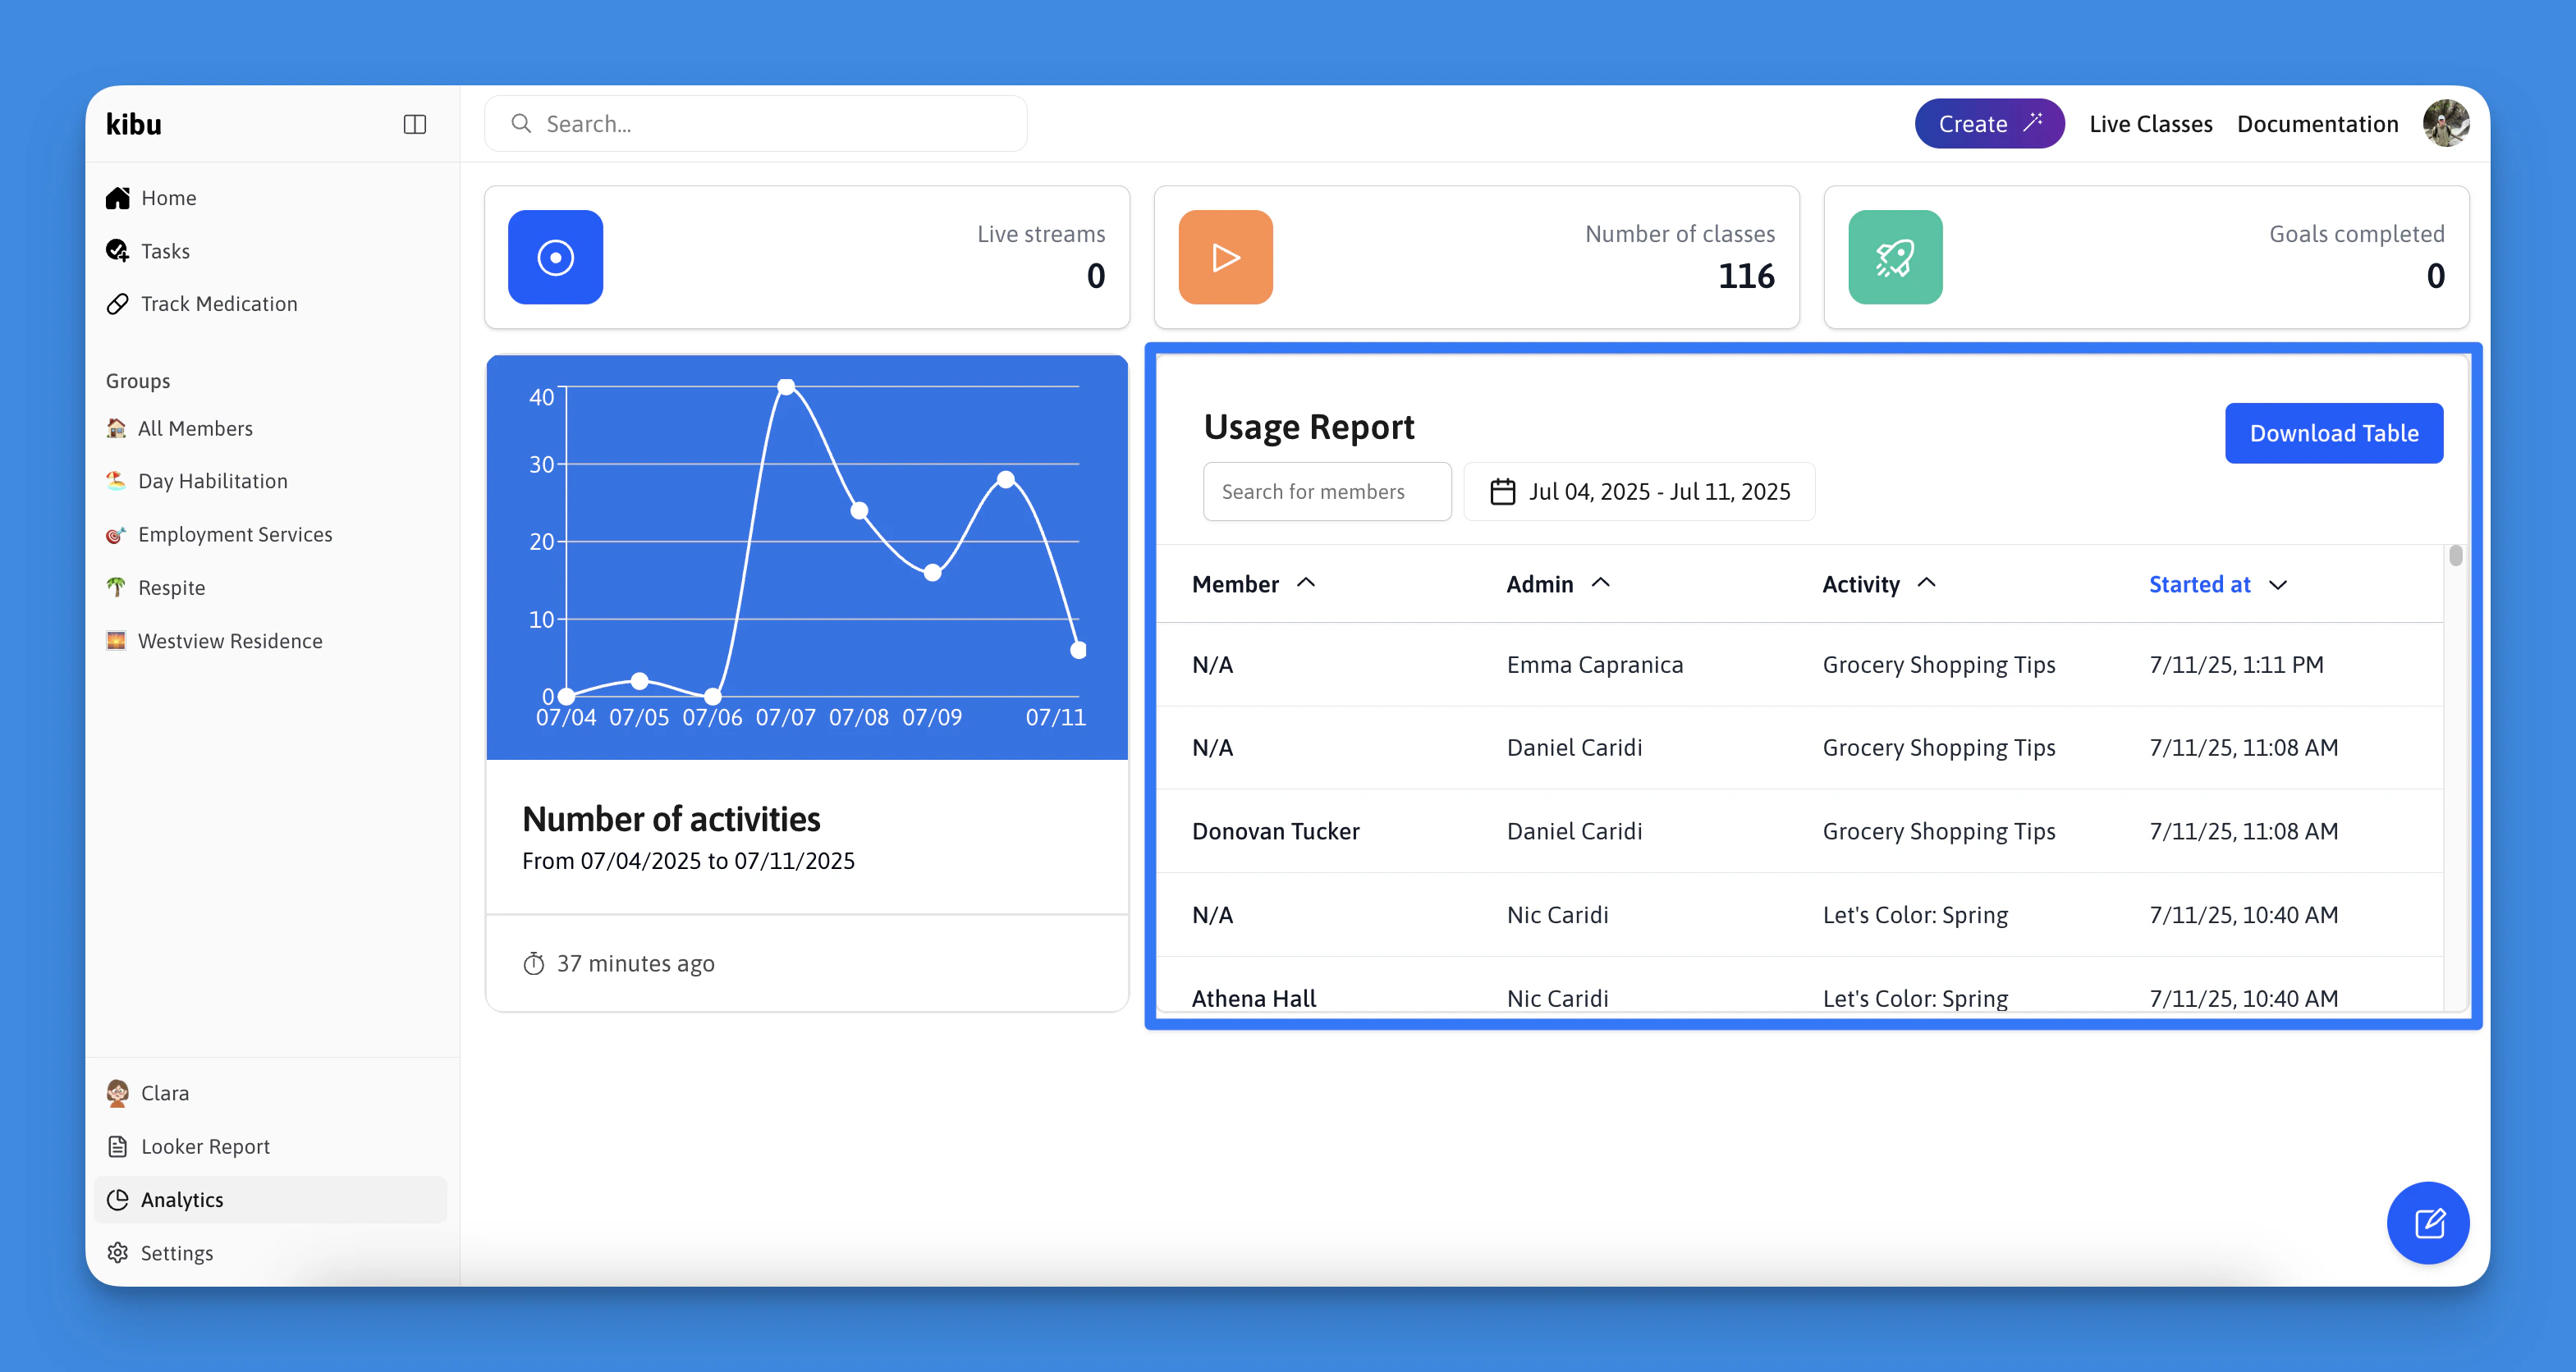Click the green rocket goals icon
The image size is (2576, 1372).
tap(1894, 257)
